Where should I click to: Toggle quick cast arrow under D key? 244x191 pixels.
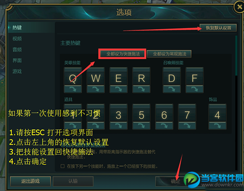click(x=172, y=89)
